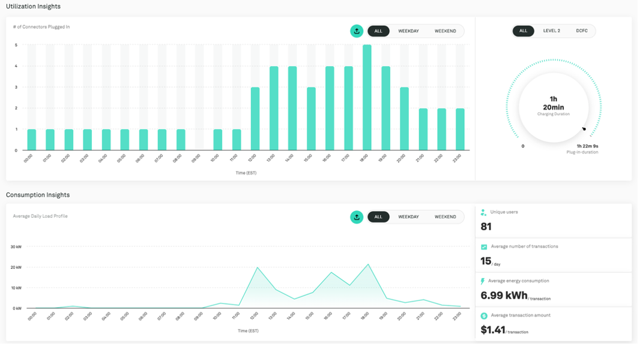This screenshot has width=640, height=346.
Task: Select WEEKEND in Consumption Insights filter
Action: pyautogui.click(x=444, y=217)
